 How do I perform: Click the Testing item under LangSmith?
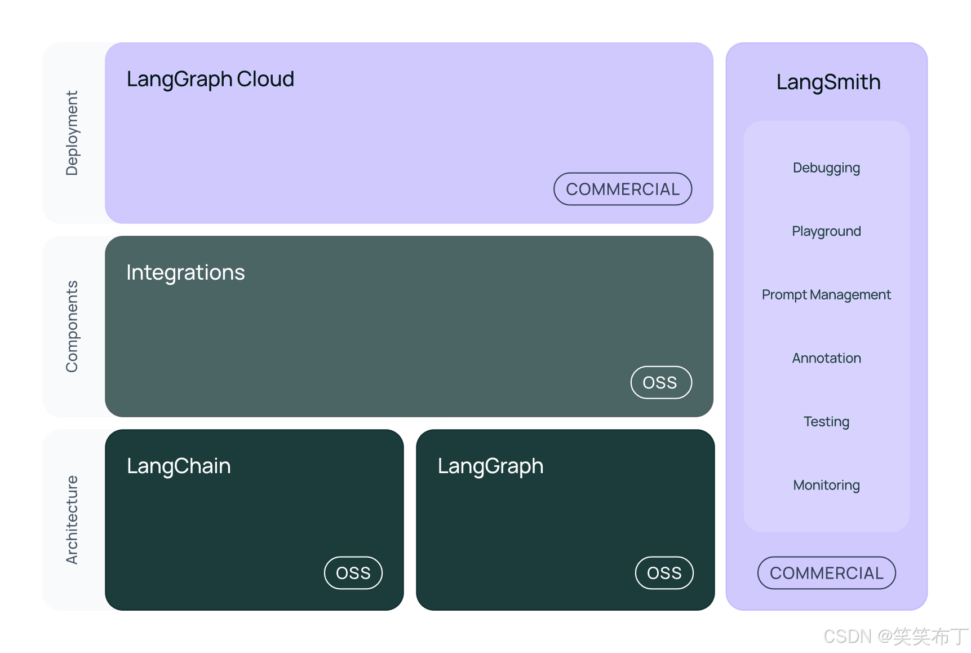coord(826,421)
